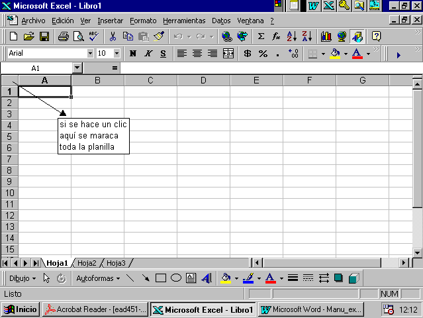Toggle Italic (K) formatting
The height and width of the screenshot is (318, 423).
[148, 54]
